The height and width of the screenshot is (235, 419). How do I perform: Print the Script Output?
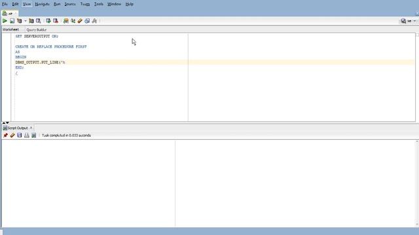click(26, 135)
